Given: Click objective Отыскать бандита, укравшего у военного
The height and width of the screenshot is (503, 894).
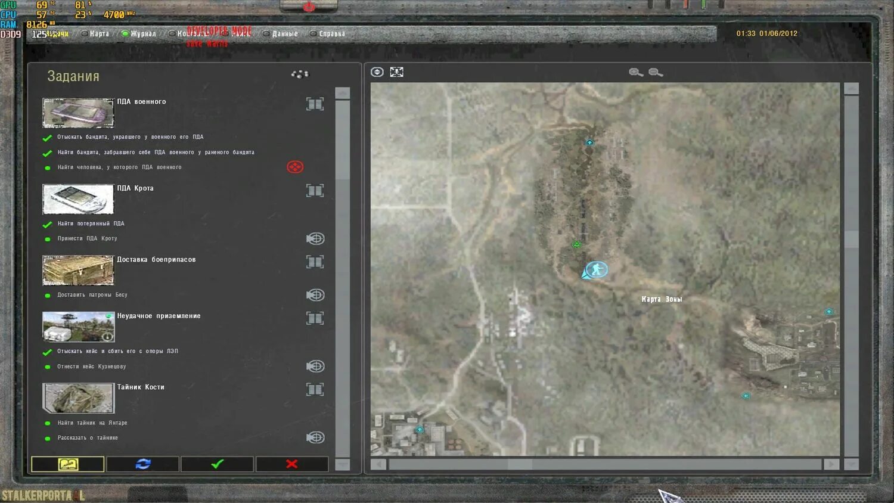Looking at the screenshot, I should tap(131, 137).
